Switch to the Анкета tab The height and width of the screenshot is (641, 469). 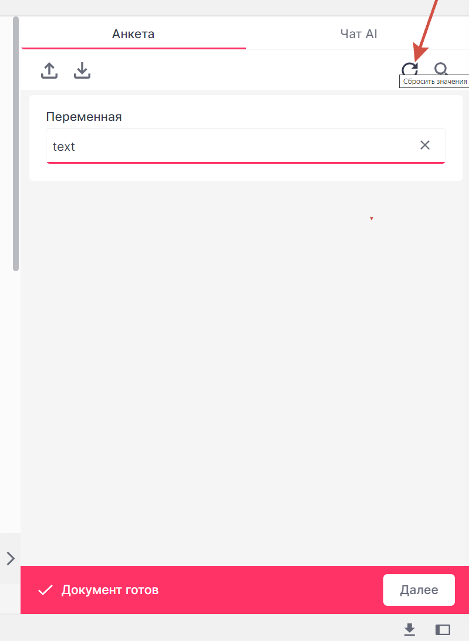[x=133, y=34]
